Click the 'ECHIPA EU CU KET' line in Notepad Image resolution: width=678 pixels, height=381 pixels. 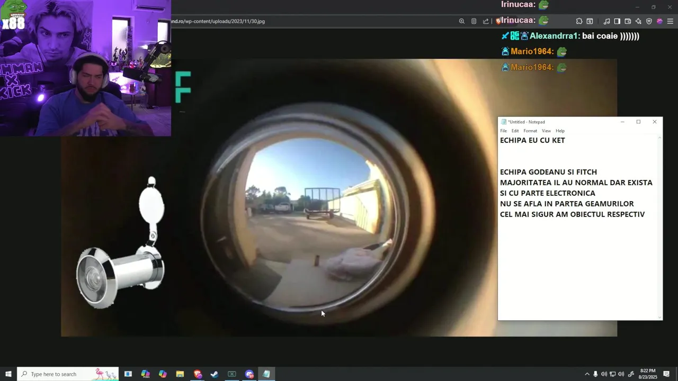coord(532,140)
